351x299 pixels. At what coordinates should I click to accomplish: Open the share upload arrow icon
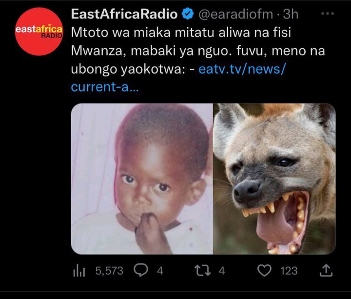[x=326, y=270]
